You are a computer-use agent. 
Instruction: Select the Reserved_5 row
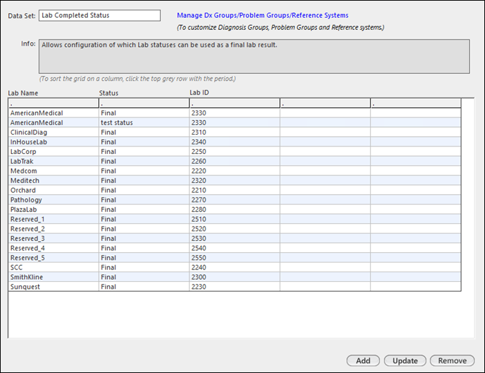234,258
